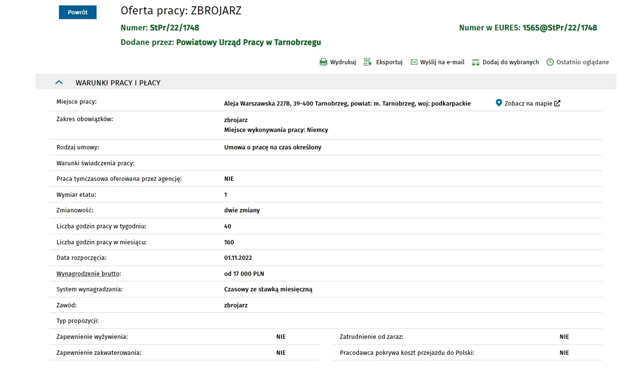Click the Zatrudnienie od zaraz label
The height and width of the screenshot is (378, 639).
pos(371,337)
